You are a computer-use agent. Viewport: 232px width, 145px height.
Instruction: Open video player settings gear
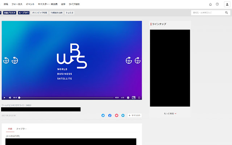point(128,98)
